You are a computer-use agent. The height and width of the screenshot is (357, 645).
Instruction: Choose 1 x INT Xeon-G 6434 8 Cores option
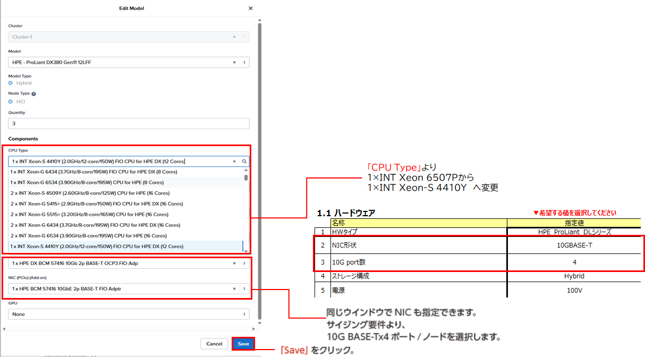[x=94, y=172]
